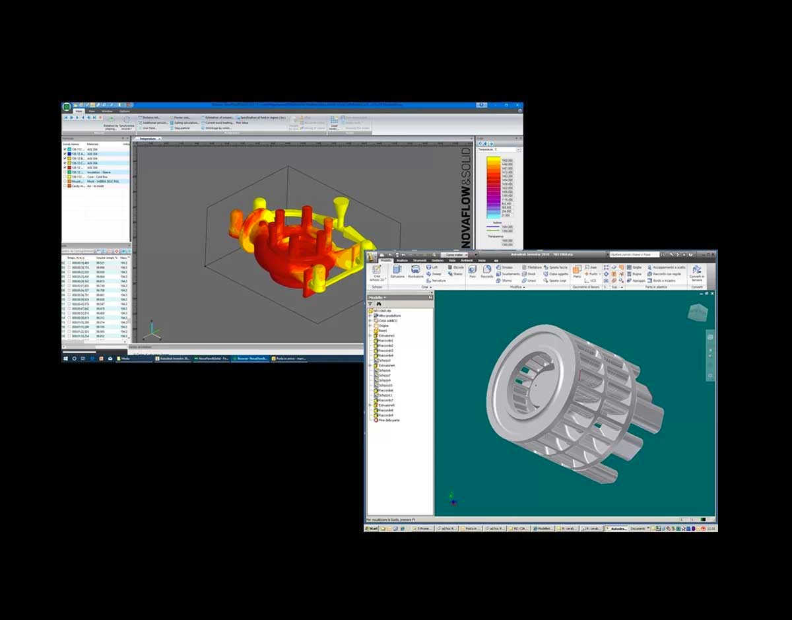
Task: Expand the Origine node in the model tree
Action: click(371, 326)
